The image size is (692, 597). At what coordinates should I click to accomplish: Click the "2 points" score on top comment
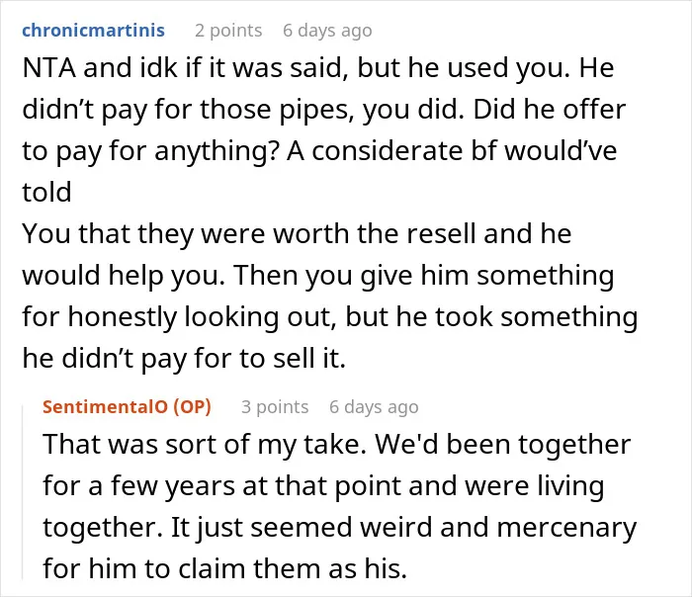tap(228, 31)
